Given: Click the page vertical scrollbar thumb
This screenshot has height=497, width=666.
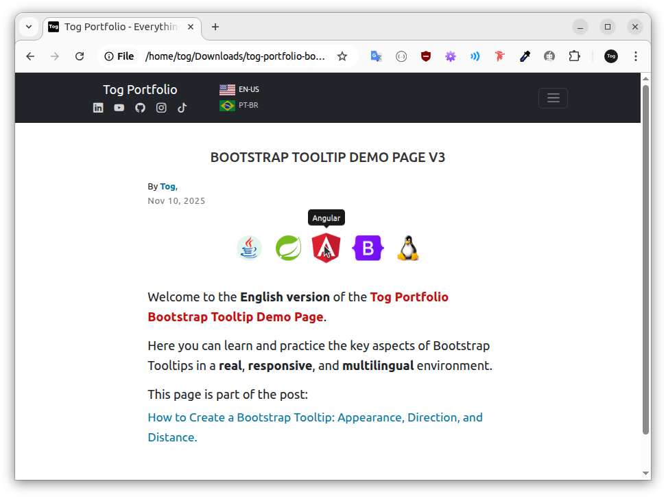Looking at the screenshot, I should (x=645, y=259).
